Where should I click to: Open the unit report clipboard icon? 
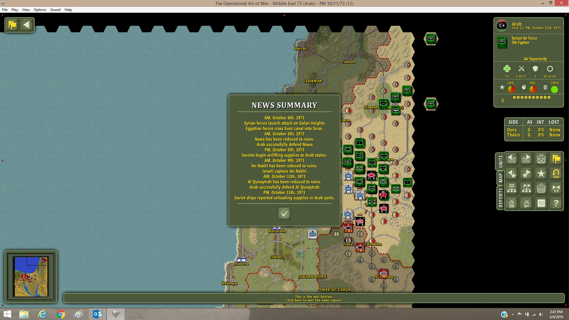[x=541, y=159]
